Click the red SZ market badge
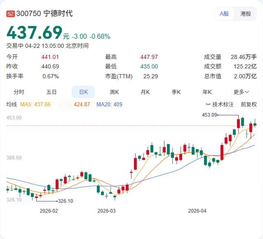The image size is (263, 239). point(11,14)
